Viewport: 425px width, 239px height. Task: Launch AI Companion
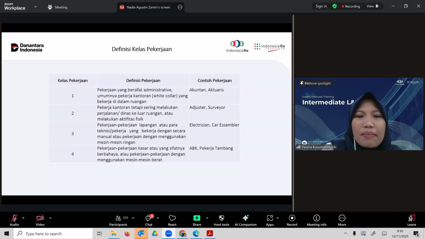tap(245, 220)
